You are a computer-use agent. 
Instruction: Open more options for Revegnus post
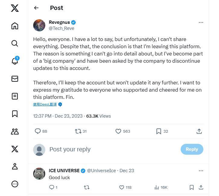[201, 22]
